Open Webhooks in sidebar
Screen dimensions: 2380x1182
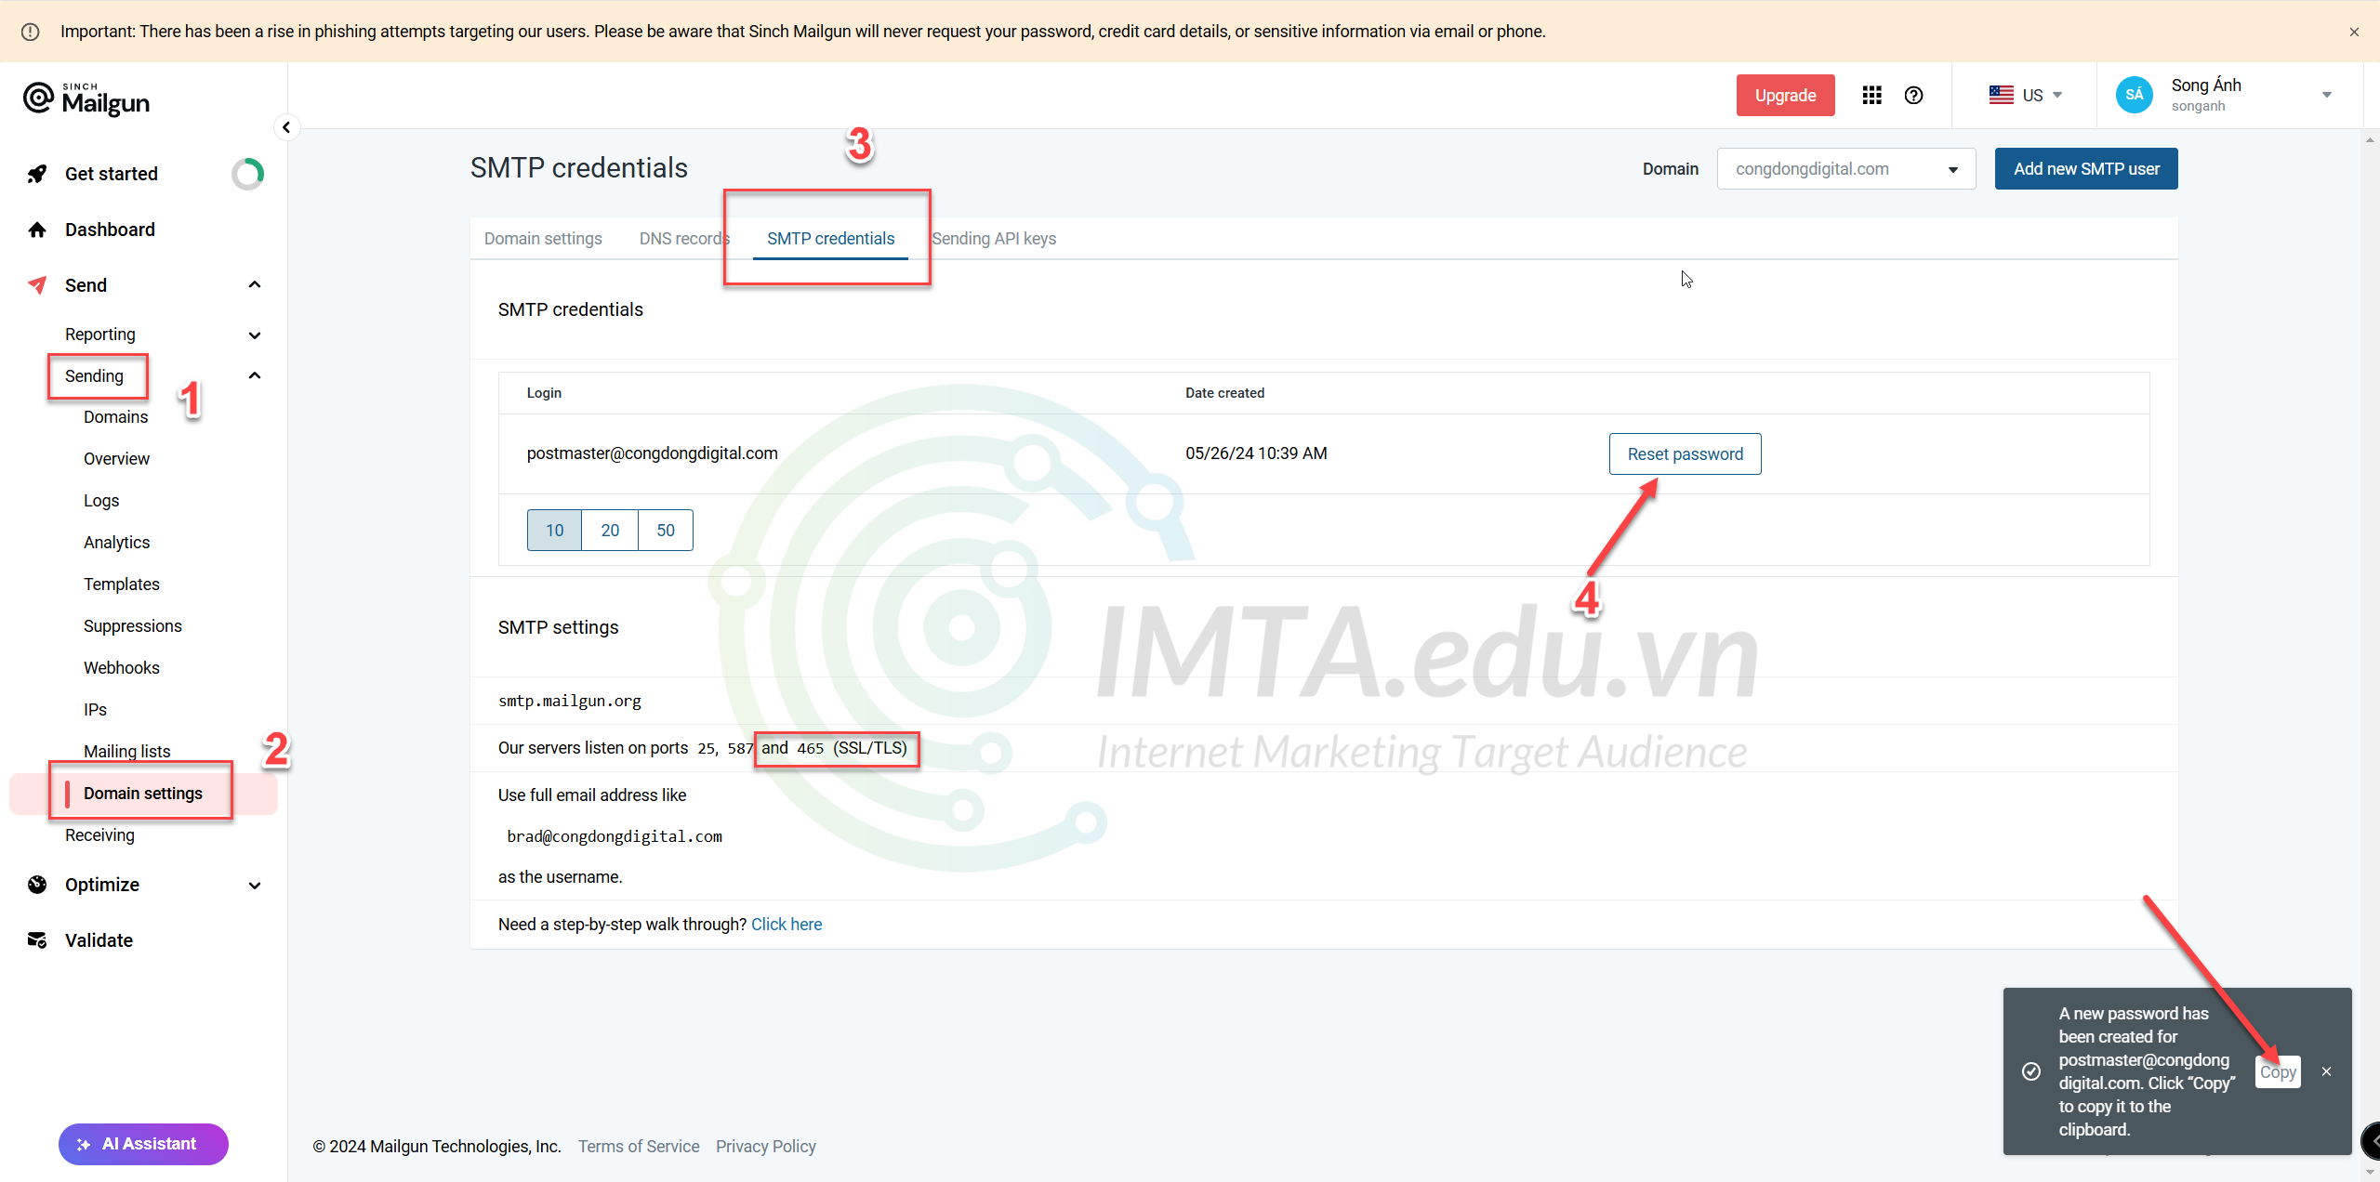click(122, 668)
